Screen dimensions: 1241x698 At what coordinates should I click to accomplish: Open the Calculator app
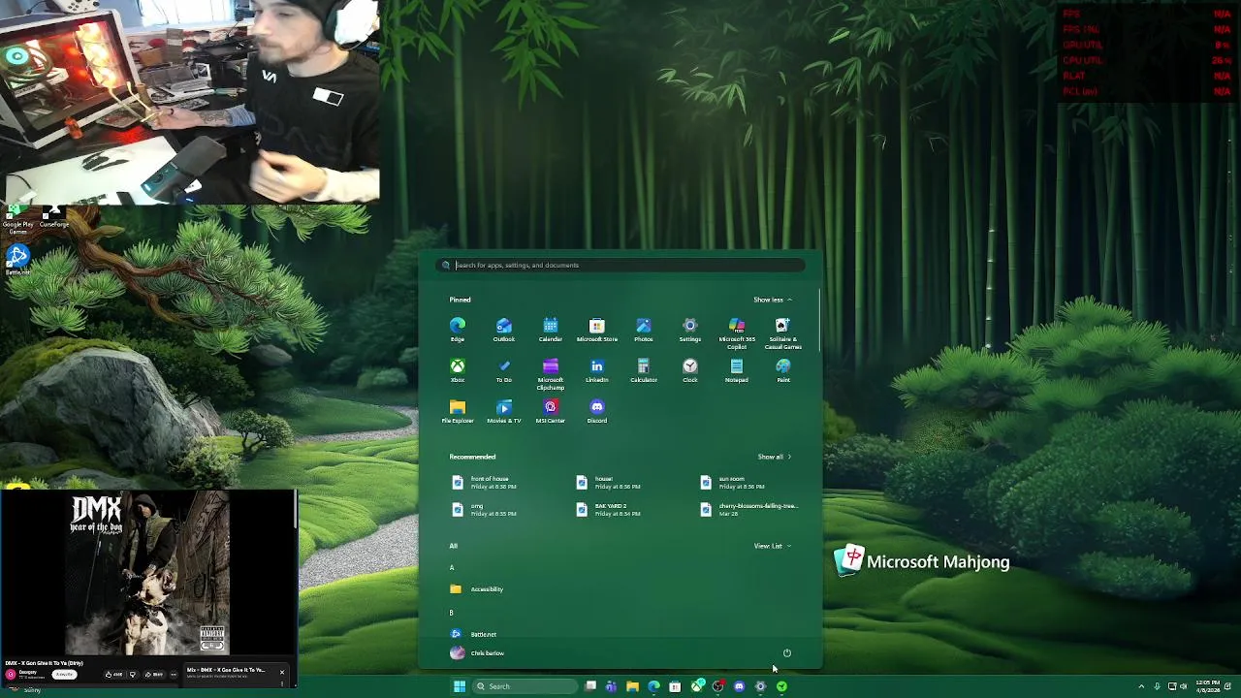(644, 369)
